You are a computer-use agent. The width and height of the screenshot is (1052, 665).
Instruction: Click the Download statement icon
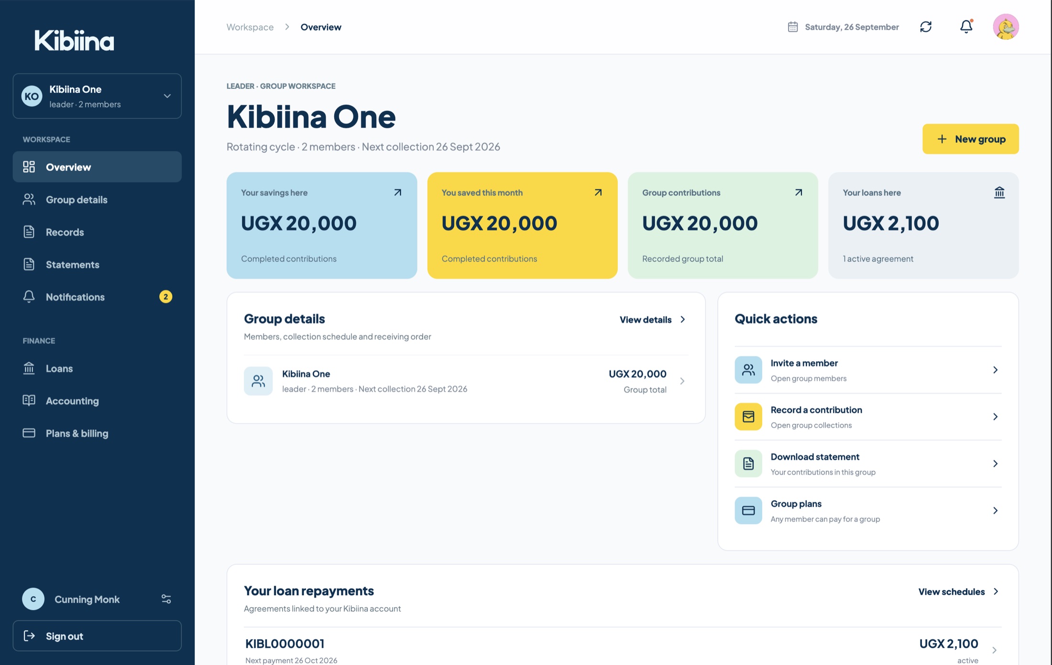748,463
